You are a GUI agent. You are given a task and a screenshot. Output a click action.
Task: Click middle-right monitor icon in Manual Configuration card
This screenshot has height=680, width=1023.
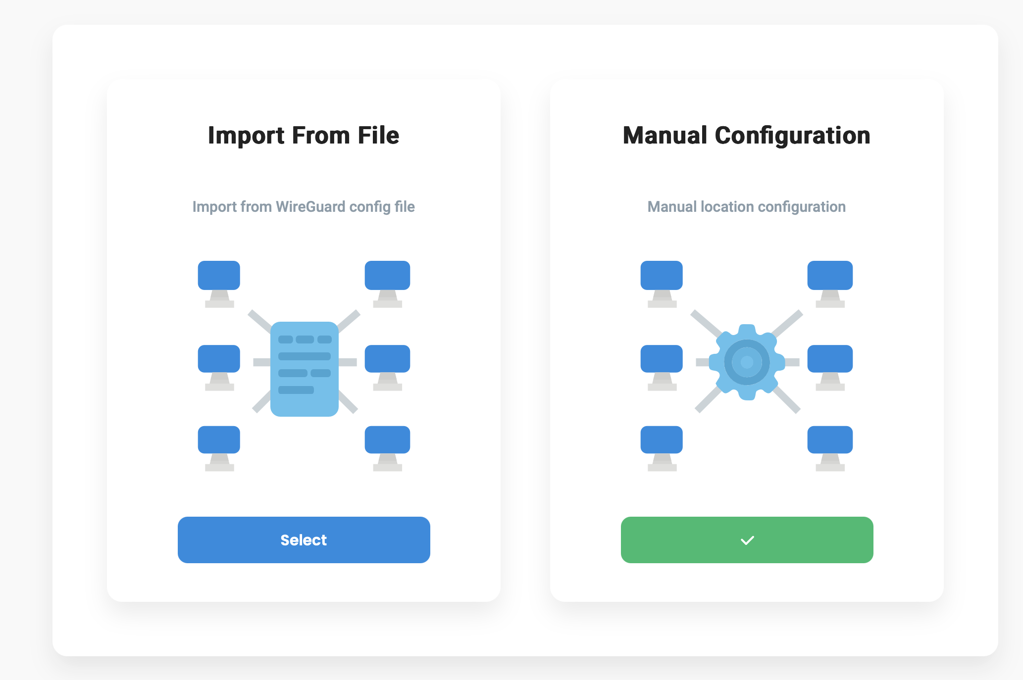(830, 365)
